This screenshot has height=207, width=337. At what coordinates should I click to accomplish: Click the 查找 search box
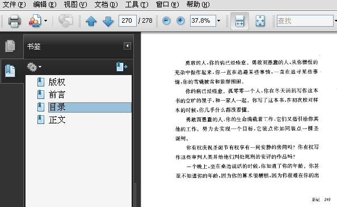point(305,20)
